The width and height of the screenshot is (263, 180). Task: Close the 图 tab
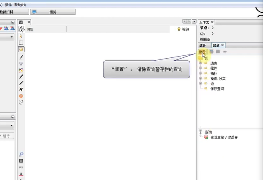[29, 22]
